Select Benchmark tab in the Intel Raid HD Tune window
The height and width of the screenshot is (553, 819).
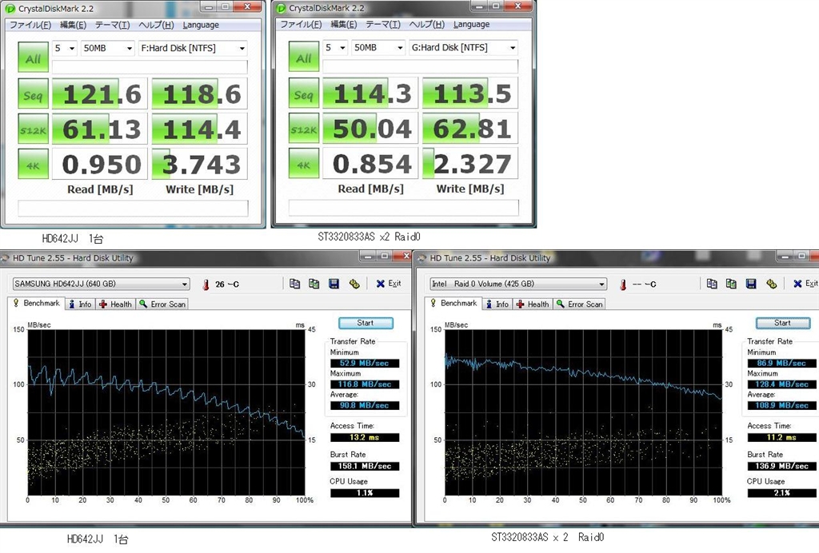pos(454,303)
